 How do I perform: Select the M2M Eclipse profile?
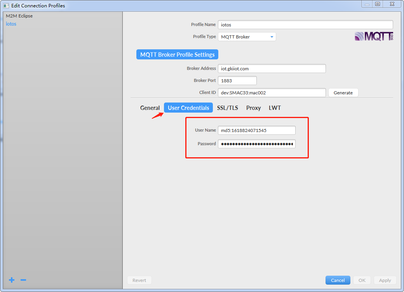click(19, 16)
